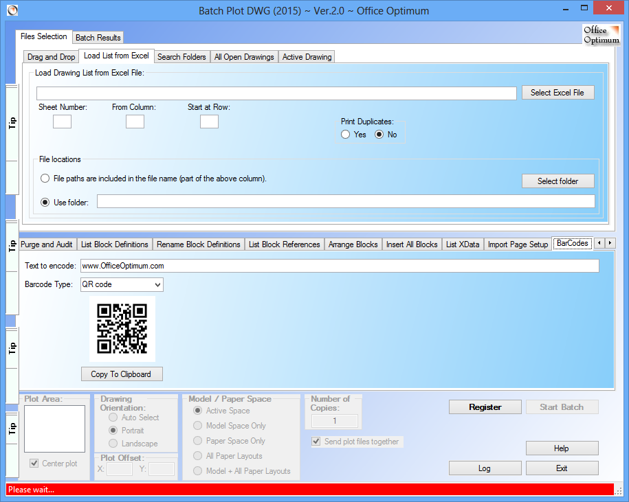Open the List Block Definitions tab
The width and height of the screenshot is (629, 502).
coord(115,244)
